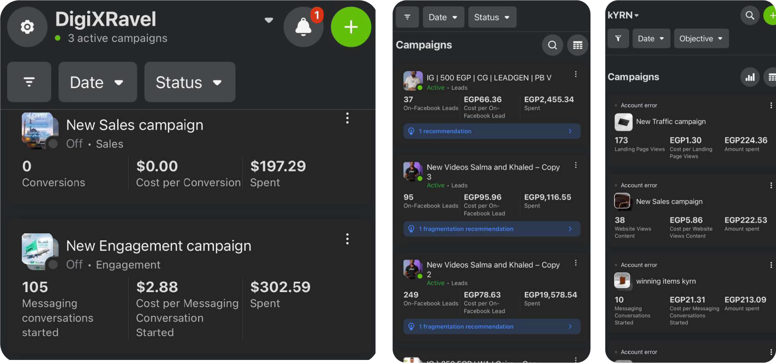The width and height of the screenshot is (776, 363).
Task: Open options menu for New Engagement campaign
Action: pyautogui.click(x=347, y=239)
